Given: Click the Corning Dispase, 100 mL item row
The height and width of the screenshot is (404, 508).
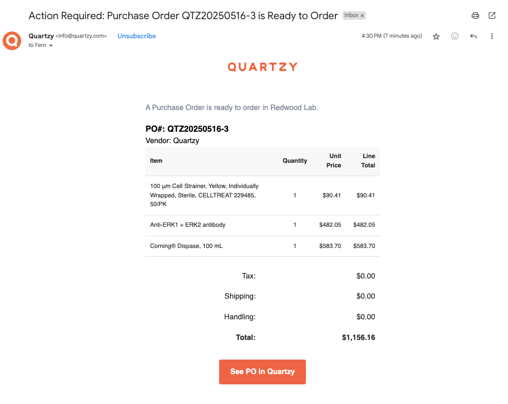Looking at the screenshot, I should pyautogui.click(x=263, y=246).
